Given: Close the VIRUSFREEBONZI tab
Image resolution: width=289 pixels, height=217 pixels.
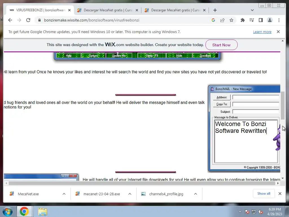Looking at the screenshot, I should pos(69,10).
